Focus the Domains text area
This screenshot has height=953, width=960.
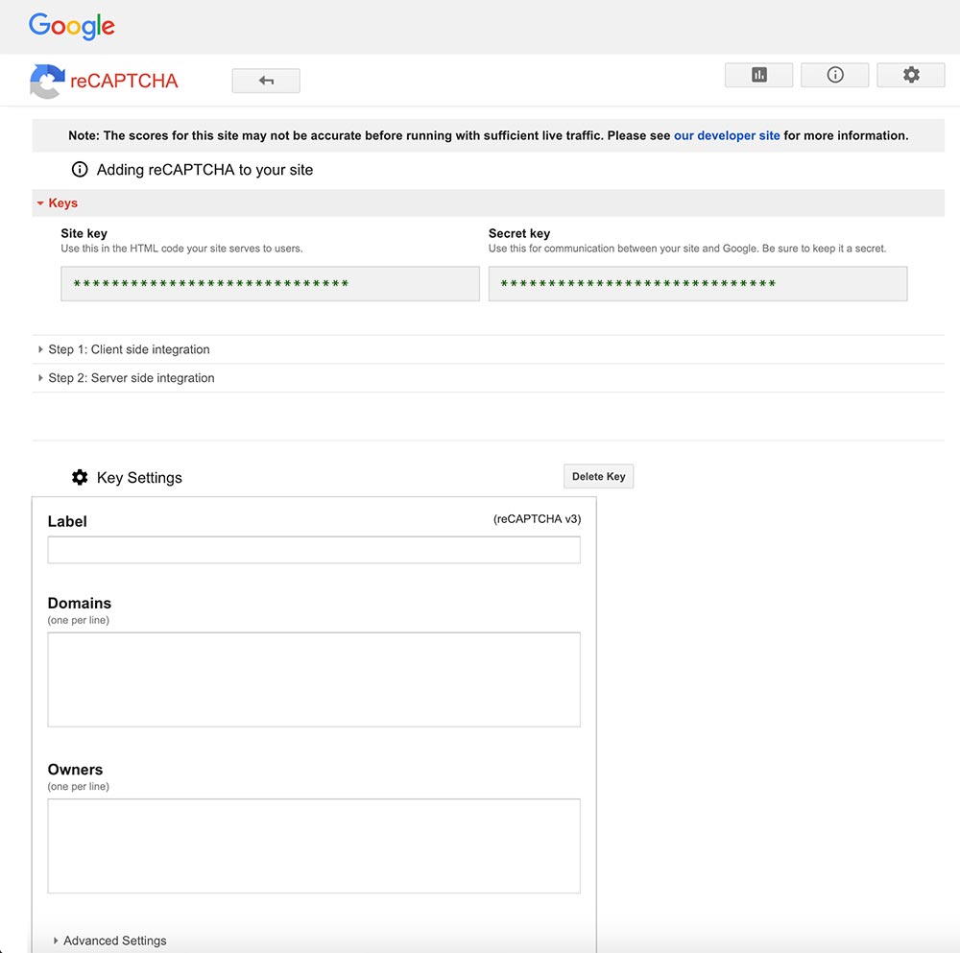[x=314, y=679]
